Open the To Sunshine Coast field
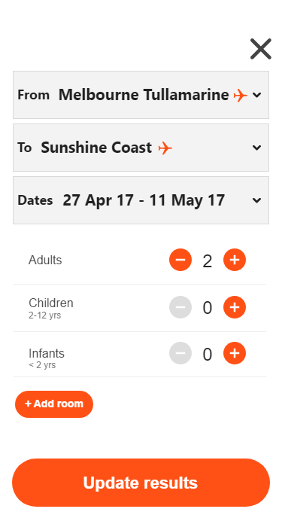The width and height of the screenshot is (282, 521). (141, 148)
